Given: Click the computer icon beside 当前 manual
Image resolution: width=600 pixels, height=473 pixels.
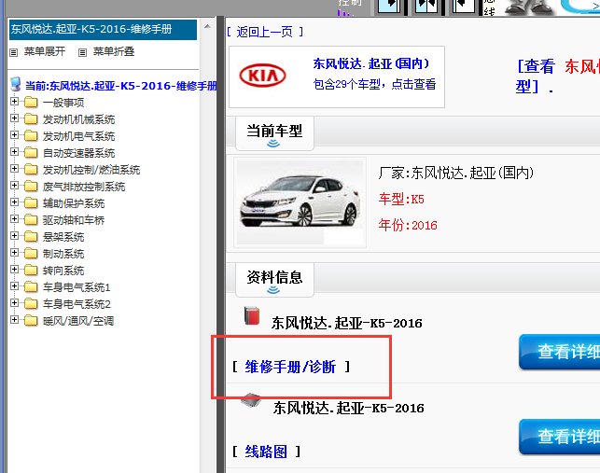Looking at the screenshot, I should (16, 85).
